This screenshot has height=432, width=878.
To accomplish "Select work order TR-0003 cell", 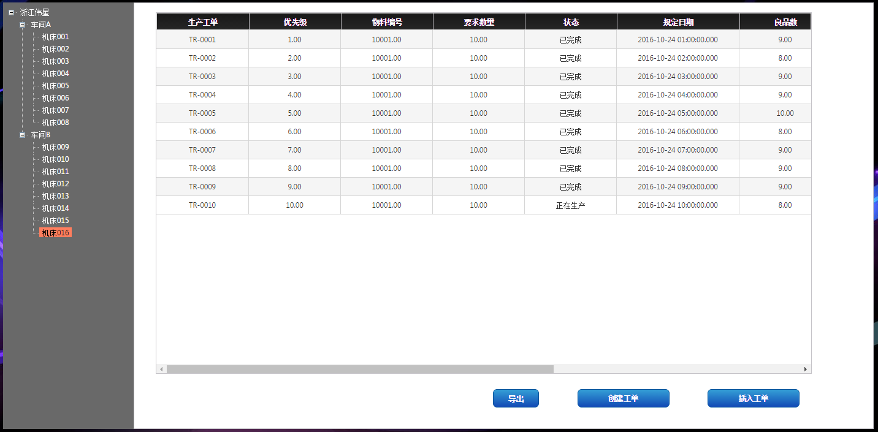I will tap(202, 77).
